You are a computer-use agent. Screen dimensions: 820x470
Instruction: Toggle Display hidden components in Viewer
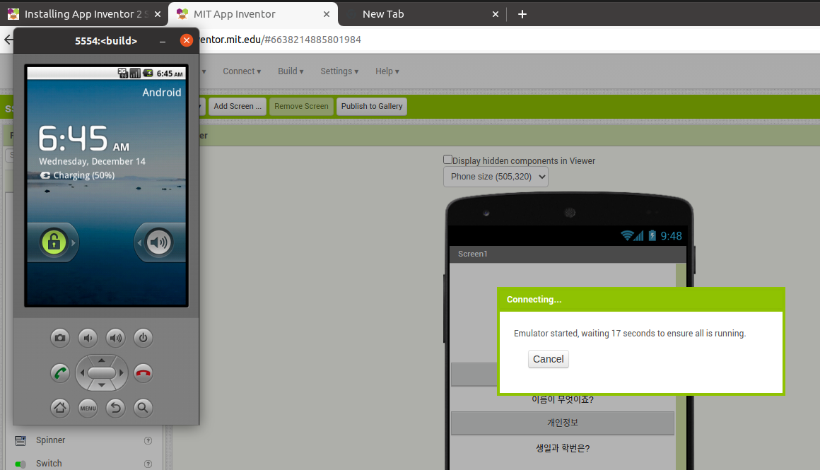tap(447, 160)
